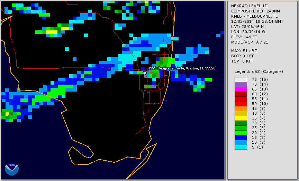Select the 40 dBZ gold legend swatch

coord(241,113)
